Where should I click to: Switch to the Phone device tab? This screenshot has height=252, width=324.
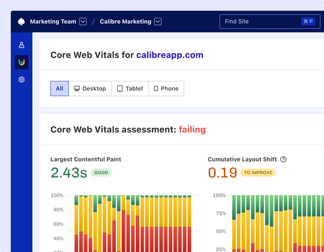[166, 89]
